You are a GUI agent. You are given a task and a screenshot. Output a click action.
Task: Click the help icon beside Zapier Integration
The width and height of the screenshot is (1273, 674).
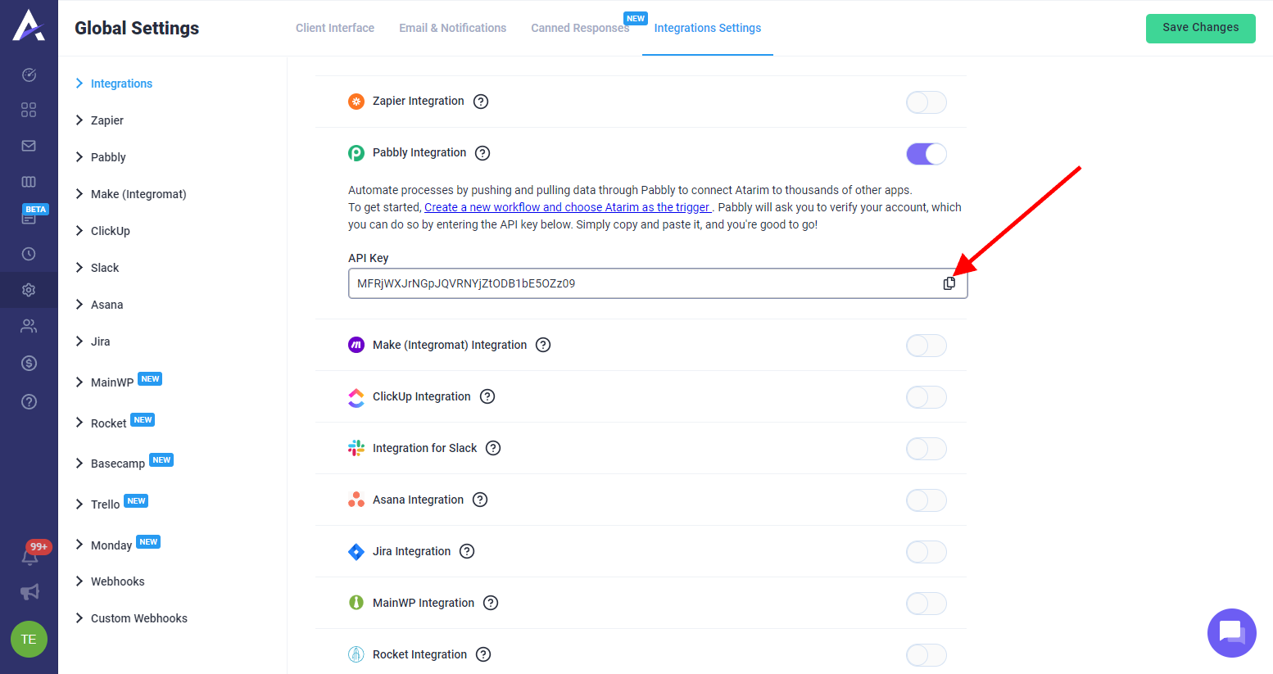coord(481,102)
